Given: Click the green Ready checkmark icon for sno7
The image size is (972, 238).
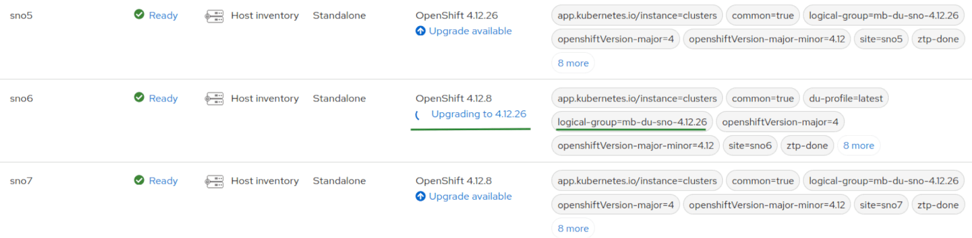Looking at the screenshot, I should coord(139,180).
